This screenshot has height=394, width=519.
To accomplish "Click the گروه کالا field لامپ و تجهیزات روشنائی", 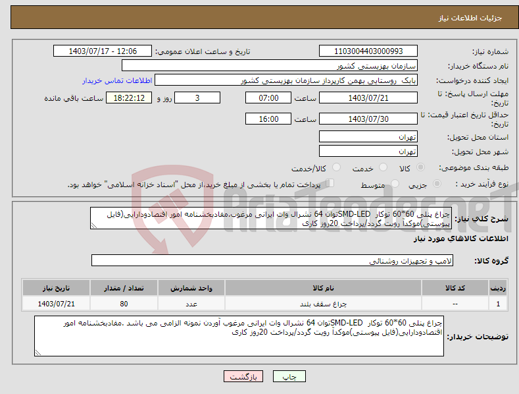I will [x=272, y=261].
